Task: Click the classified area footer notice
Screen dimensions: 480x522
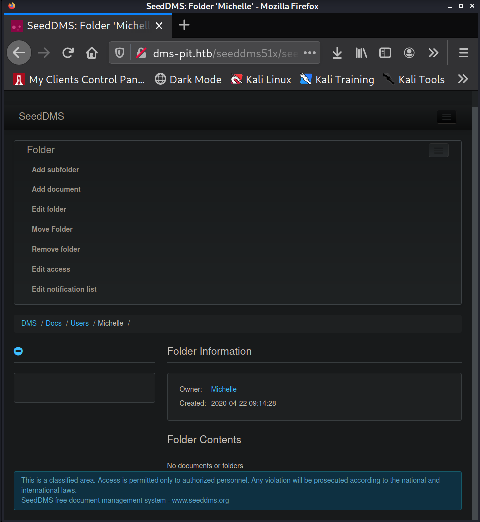Action: tap(238, 491)
